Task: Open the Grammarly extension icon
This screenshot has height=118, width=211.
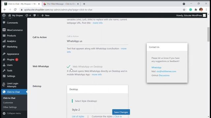Action: (191, 10)
